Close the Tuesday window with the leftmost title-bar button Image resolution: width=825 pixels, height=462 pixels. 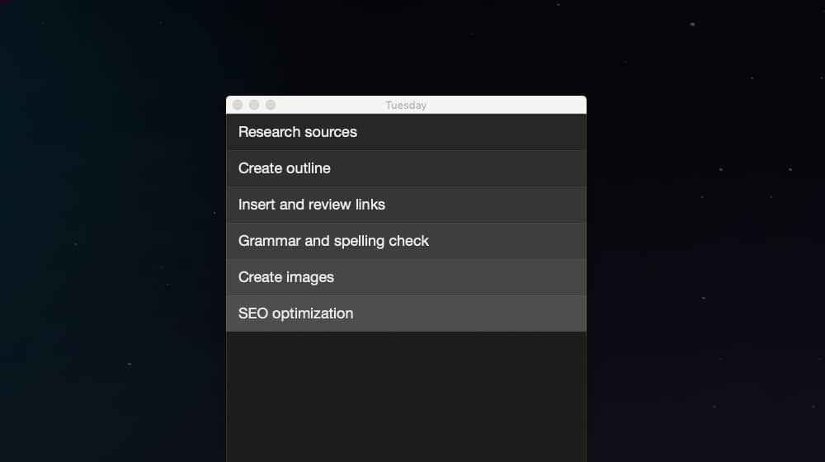point(238,105)
